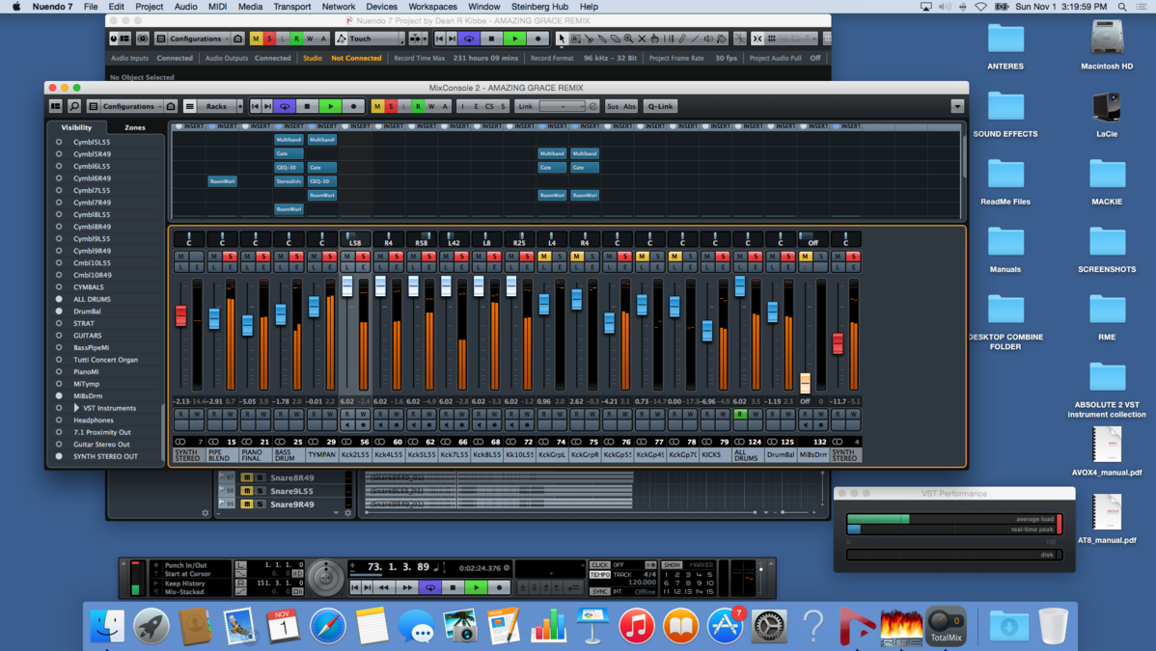Toggle MixConsole global Write (W) automation button
This screenshot has height=651, width=1156.
(431, 106)
